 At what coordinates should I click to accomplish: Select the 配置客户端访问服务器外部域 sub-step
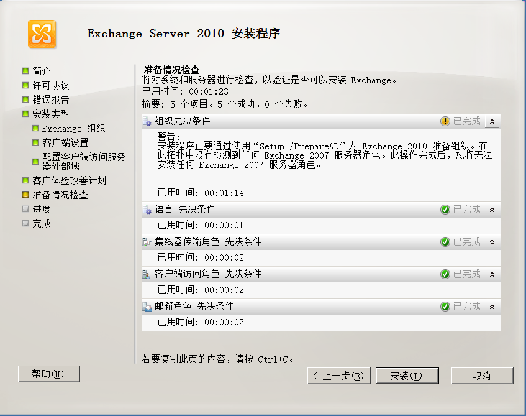(84, 162)
